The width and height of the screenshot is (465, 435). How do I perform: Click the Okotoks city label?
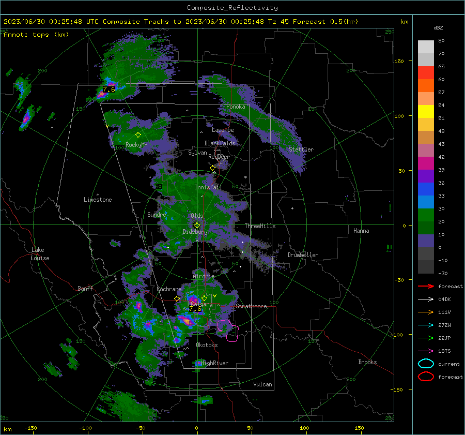pyautogui.click(x=207, y=345)
